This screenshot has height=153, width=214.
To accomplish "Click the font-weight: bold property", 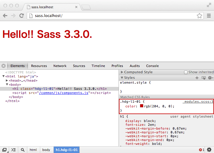I will coord(144,144).
